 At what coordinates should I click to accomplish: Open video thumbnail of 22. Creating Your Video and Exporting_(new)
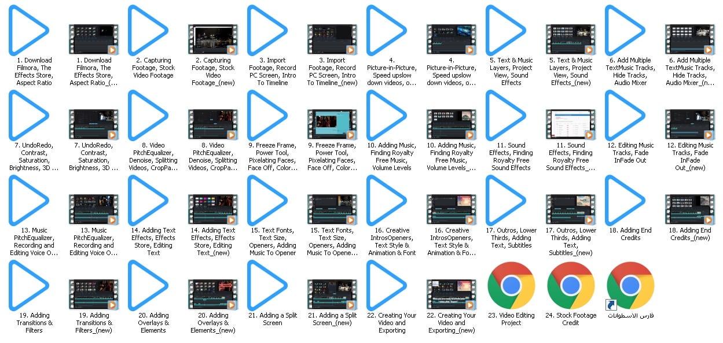coord(451,294)
